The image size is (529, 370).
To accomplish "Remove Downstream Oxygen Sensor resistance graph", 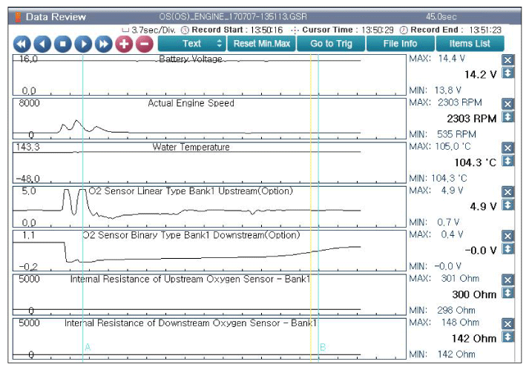I will point(507,324).
